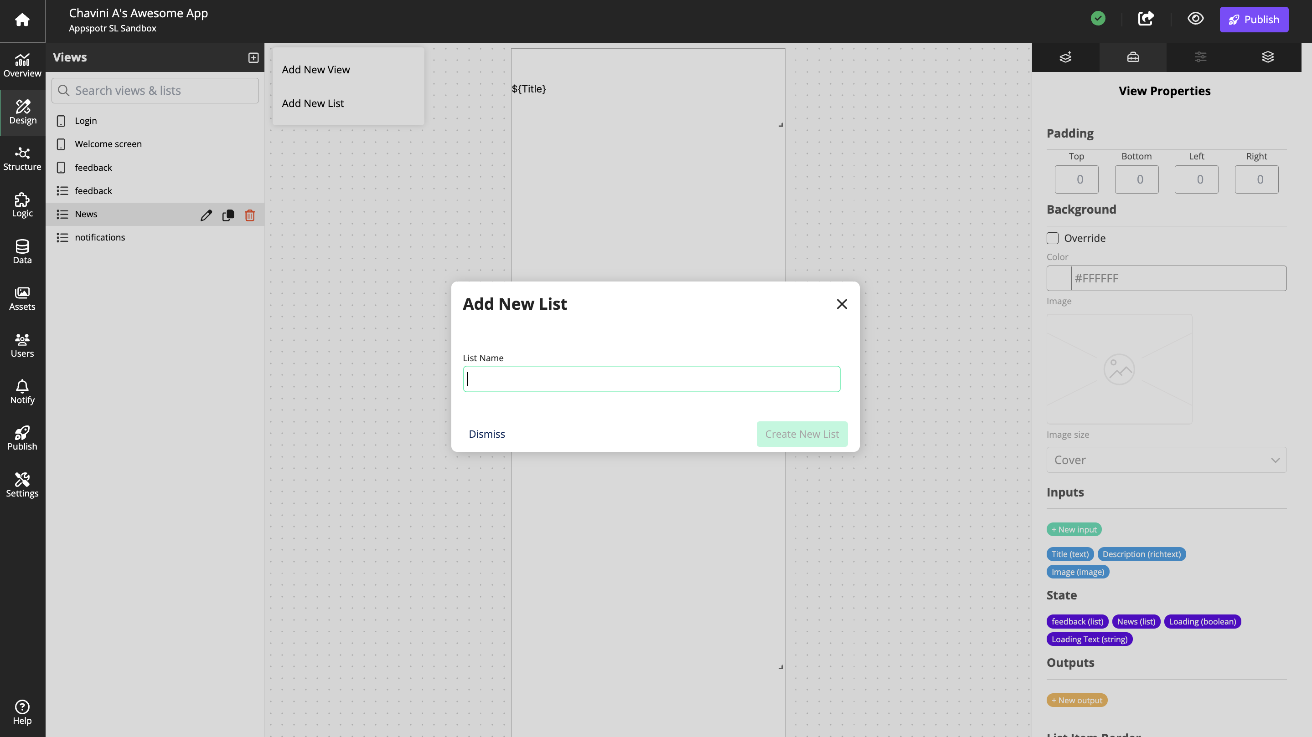The height and width of the screenshot is (737, 1312).
Task: Open the Users section
Action: coord(22,346)
